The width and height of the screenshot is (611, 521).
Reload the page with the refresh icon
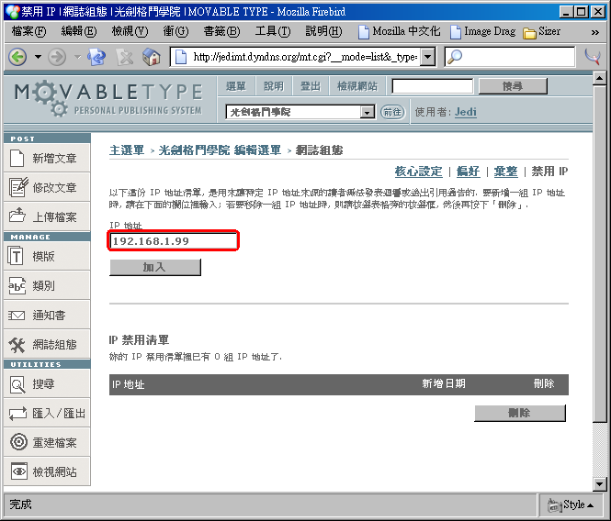96,57
